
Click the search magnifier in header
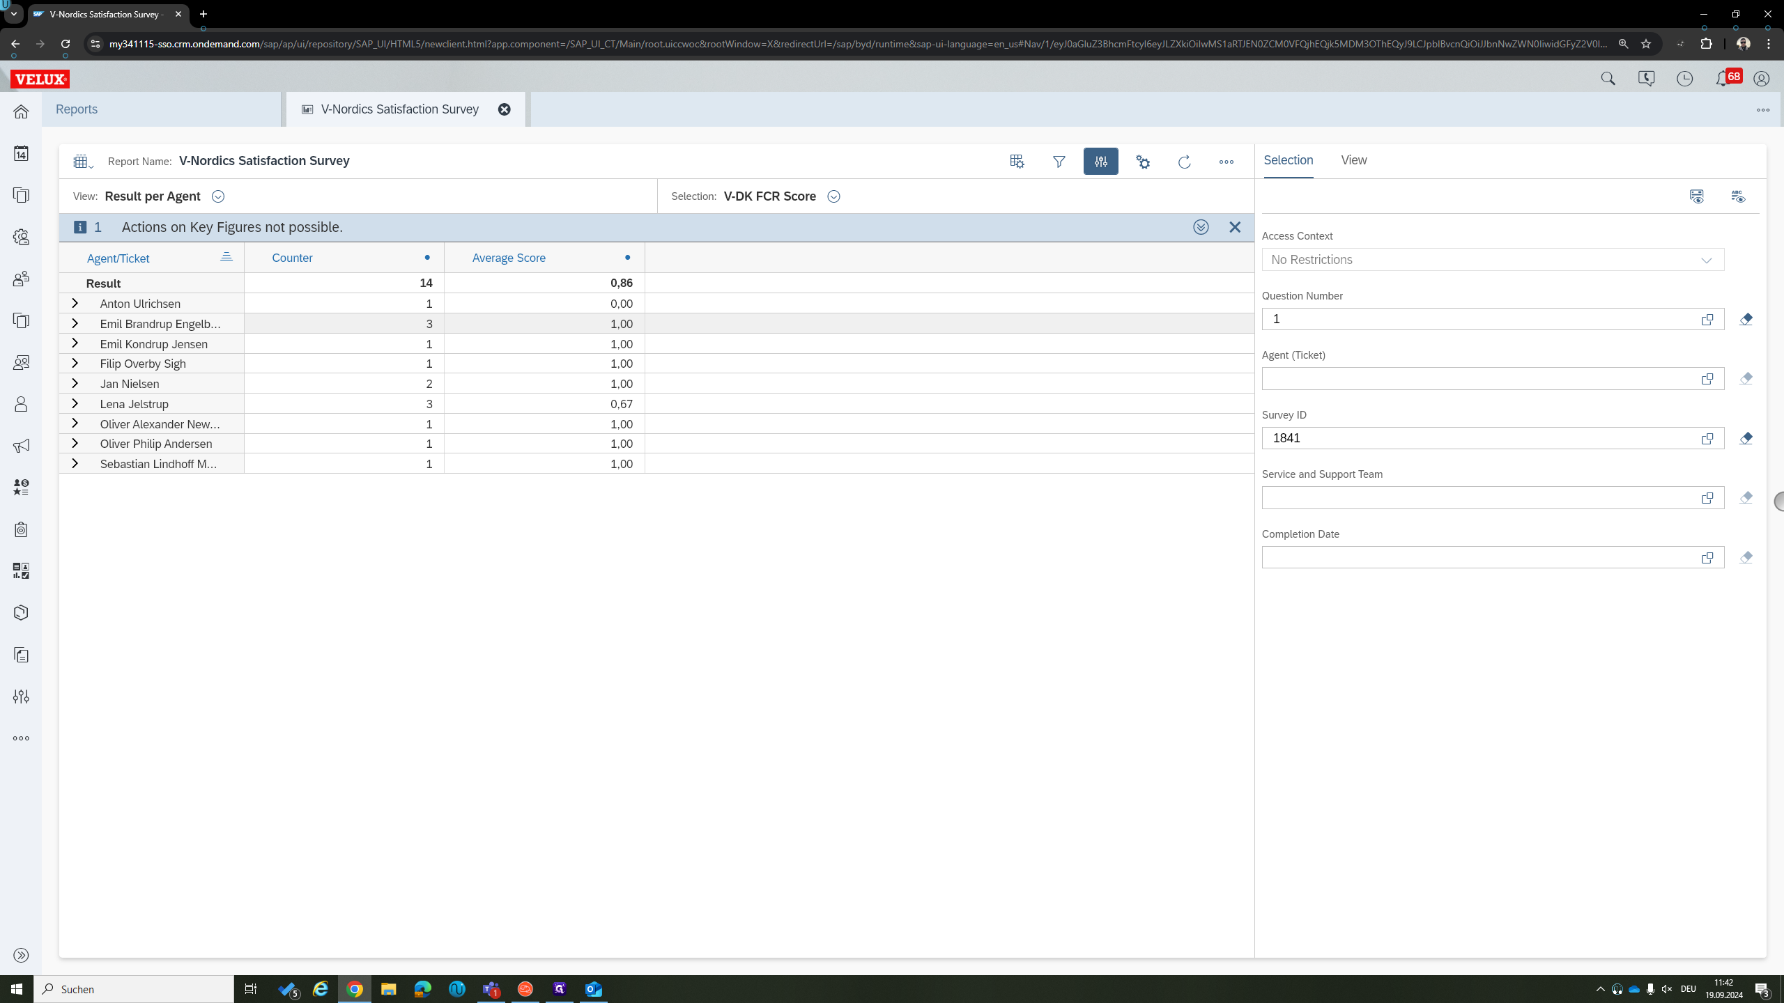(x=1608, y=79)
